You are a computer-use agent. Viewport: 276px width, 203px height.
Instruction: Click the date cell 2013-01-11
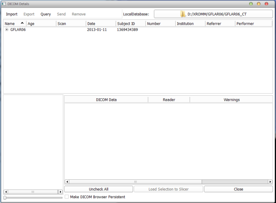[x=97, y=30]
